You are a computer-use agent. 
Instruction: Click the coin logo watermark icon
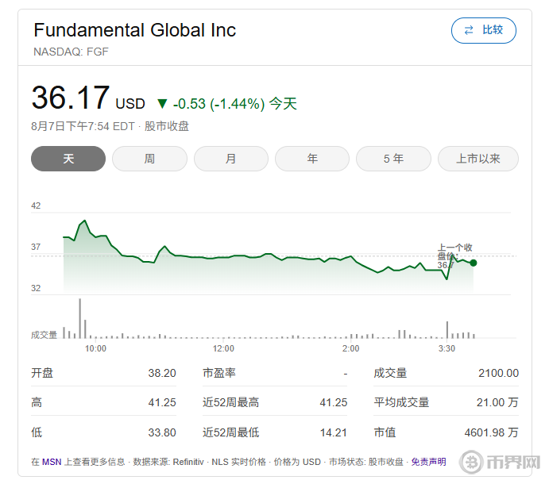tap(474, 463)
